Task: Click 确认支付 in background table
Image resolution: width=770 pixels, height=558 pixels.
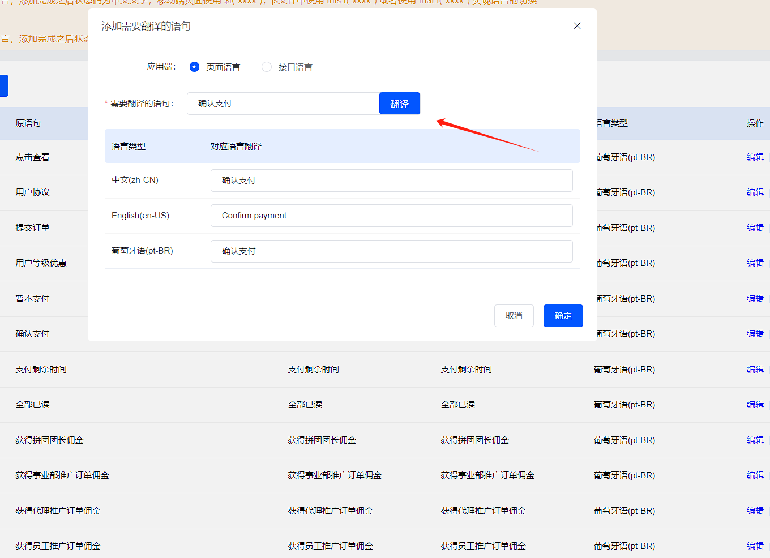Action: [x=32, y=334]
